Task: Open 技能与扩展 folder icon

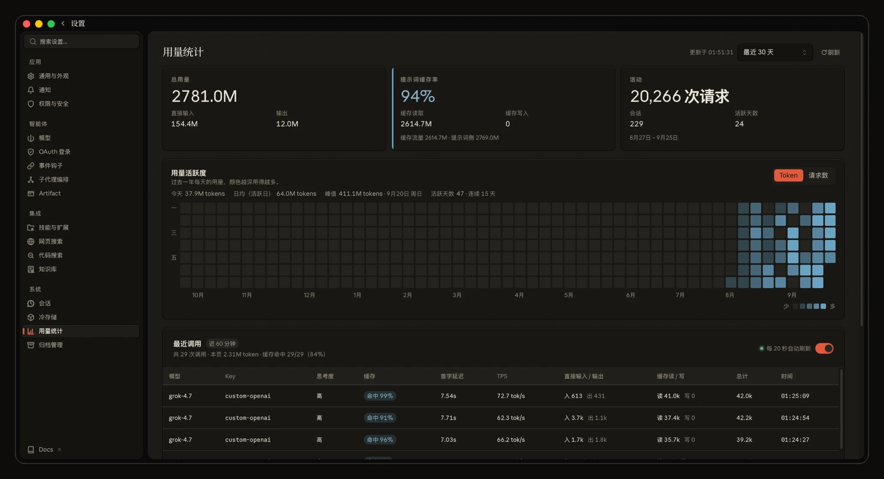Action: pyautogui.click(x=31, y=228)
